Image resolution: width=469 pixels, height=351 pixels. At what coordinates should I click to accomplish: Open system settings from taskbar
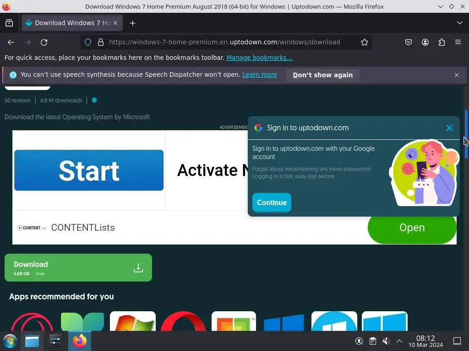click(x=55, y=341)
